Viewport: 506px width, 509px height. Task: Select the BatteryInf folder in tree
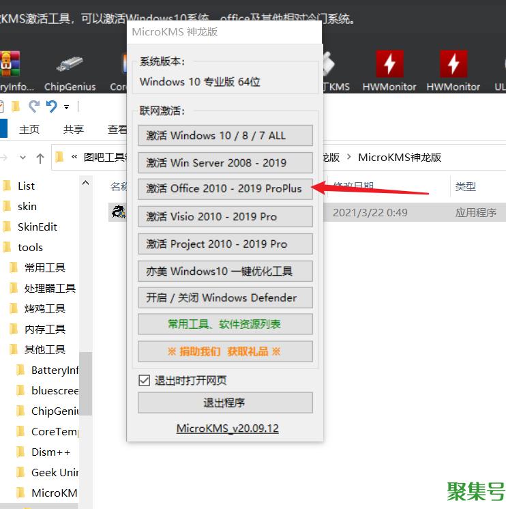click(x=55, y=370)
